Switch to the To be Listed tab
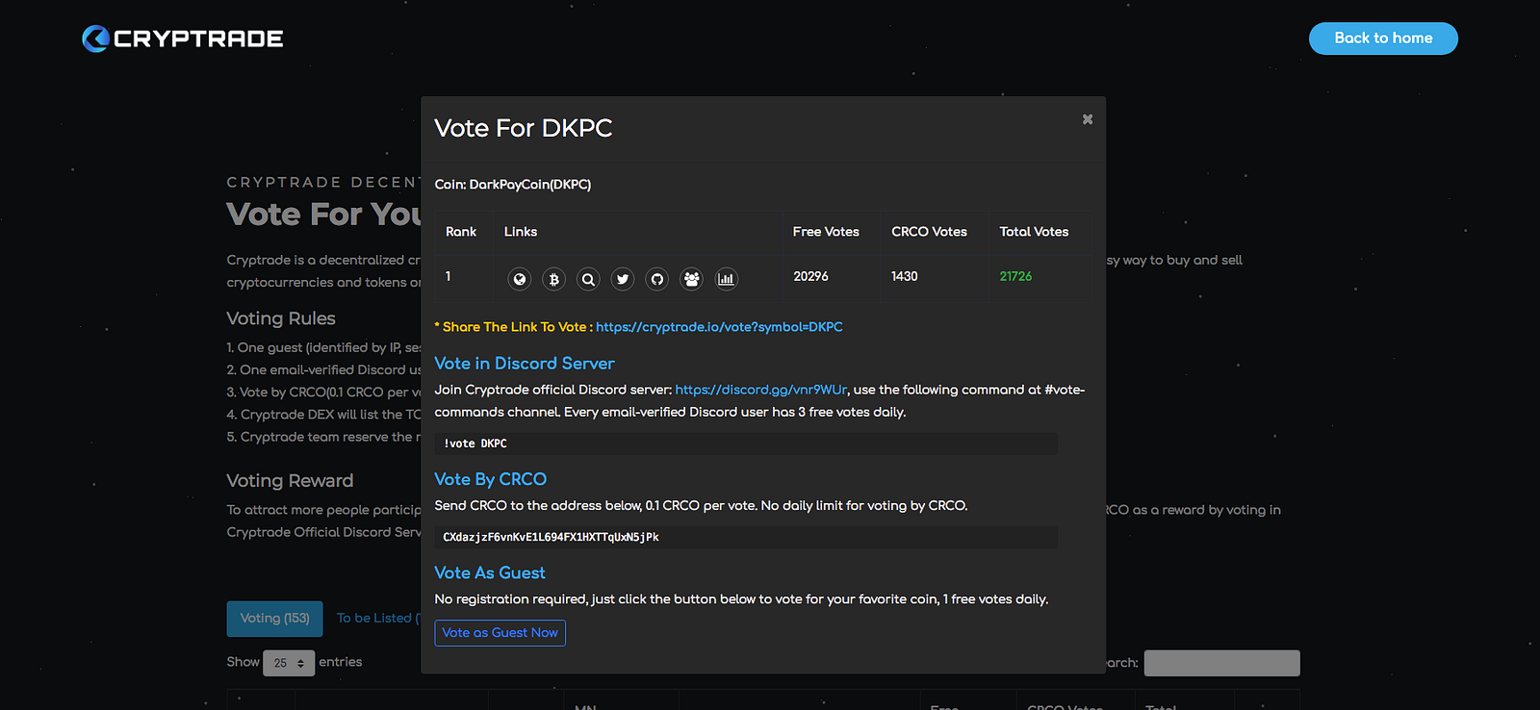 coord(377,619)
